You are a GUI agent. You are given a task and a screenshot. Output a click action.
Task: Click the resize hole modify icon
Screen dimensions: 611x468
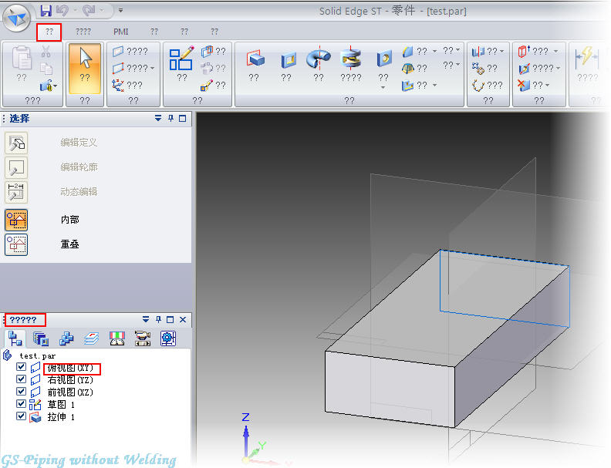point(524,69)
